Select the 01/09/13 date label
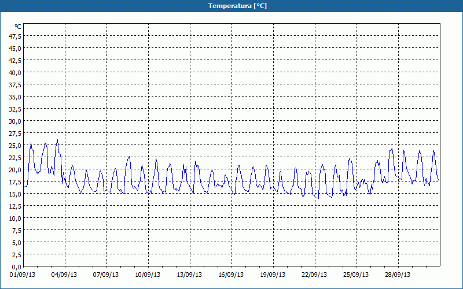Viewport: 463px width, 289px height. 23,275
